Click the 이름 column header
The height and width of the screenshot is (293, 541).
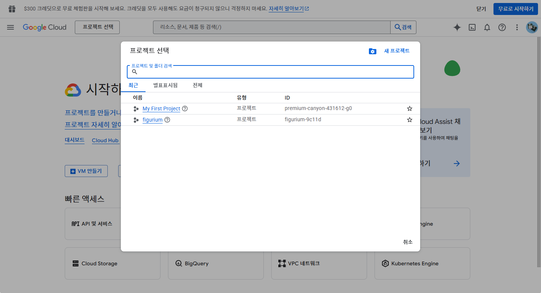tap(138, 98)
